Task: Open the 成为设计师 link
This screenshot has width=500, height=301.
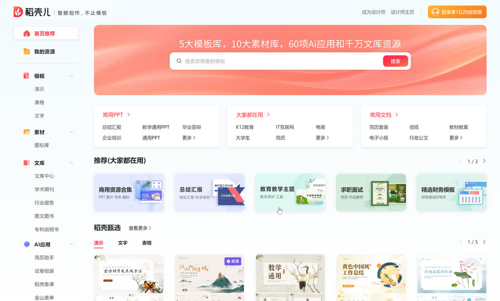Action: (373, 12)
